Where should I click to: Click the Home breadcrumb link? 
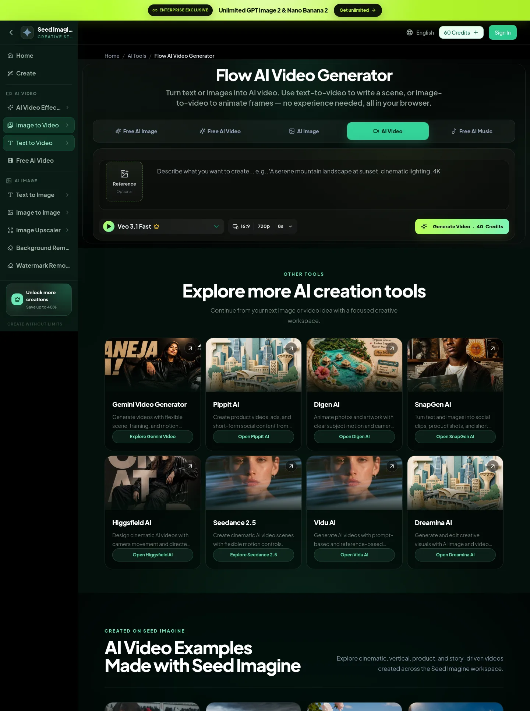click(x=112, y=56)
